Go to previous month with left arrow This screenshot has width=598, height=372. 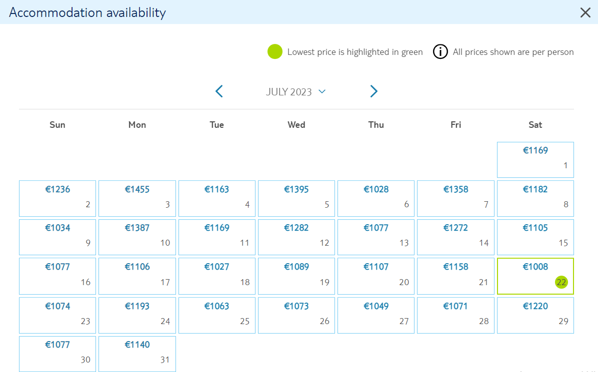coord(219,91)
